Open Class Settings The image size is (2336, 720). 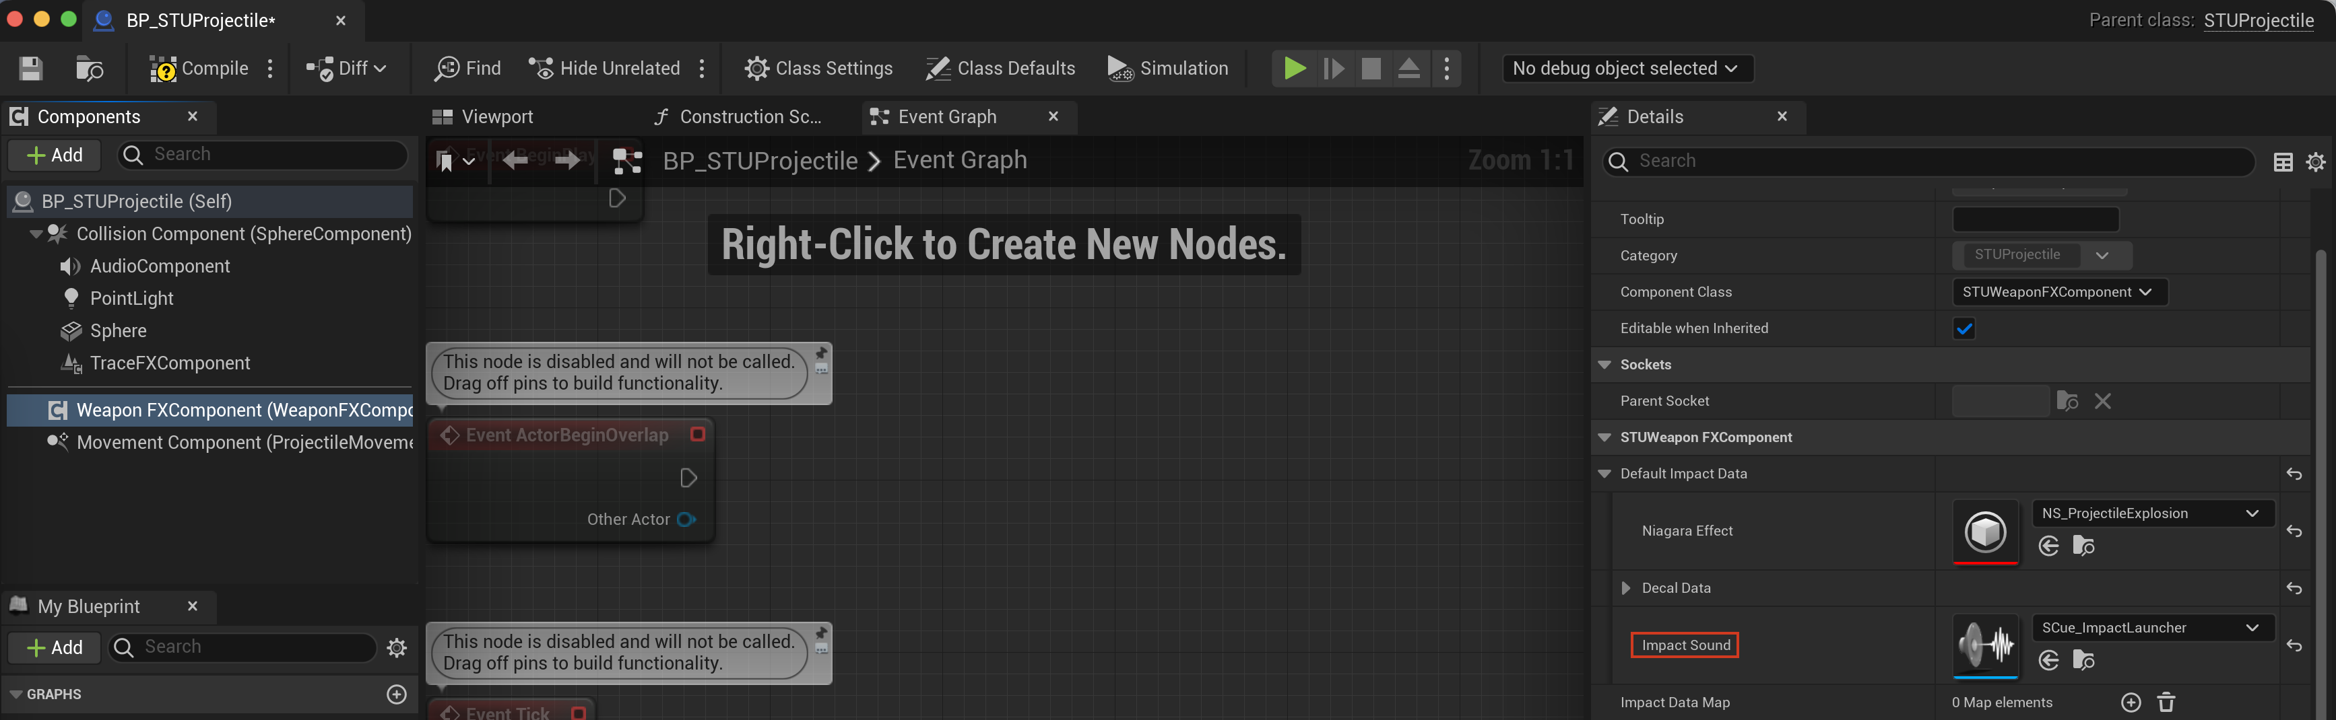click(x=818, y=69)
